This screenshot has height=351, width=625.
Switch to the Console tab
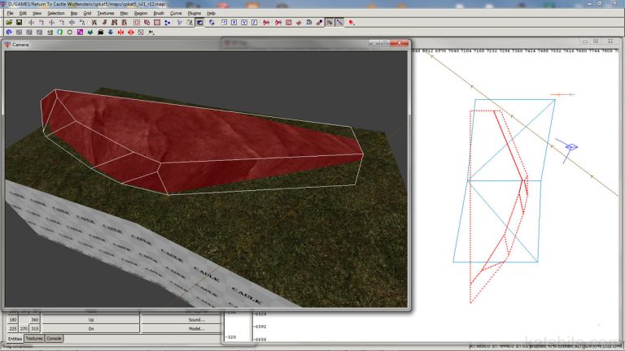click(x=54, y=338)
